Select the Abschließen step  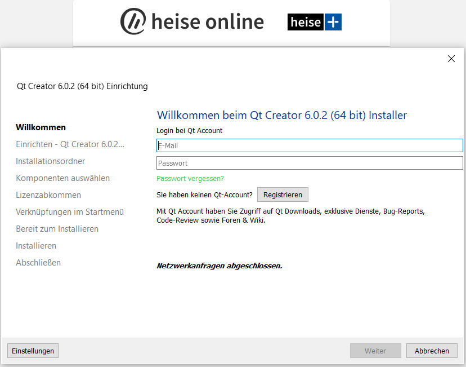click(38, 263)
